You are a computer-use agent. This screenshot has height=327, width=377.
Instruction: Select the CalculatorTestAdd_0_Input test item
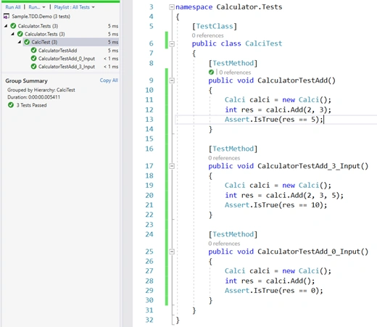tap(67, 59)
